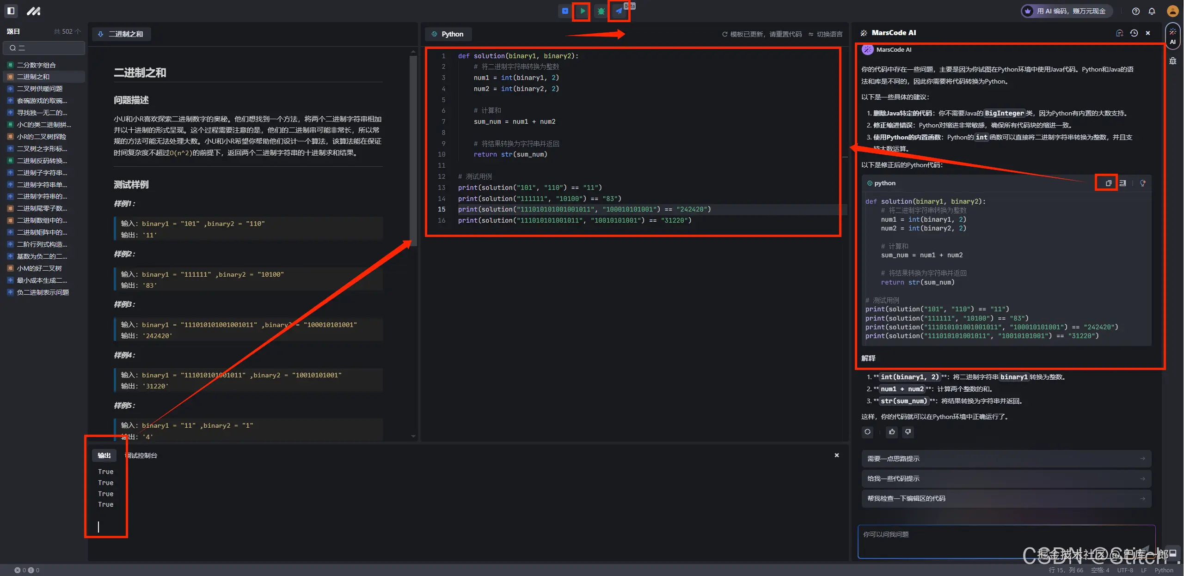The image size is (1184, 576).
Task: Copy the AI-generated python code block
Action: pos(1108,183)
